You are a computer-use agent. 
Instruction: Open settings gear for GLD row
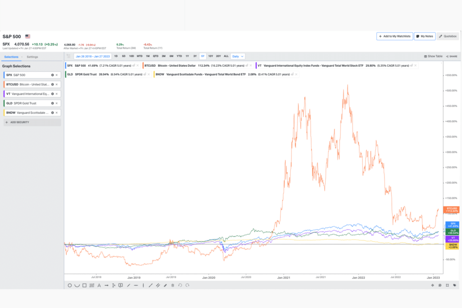(52, 103)
